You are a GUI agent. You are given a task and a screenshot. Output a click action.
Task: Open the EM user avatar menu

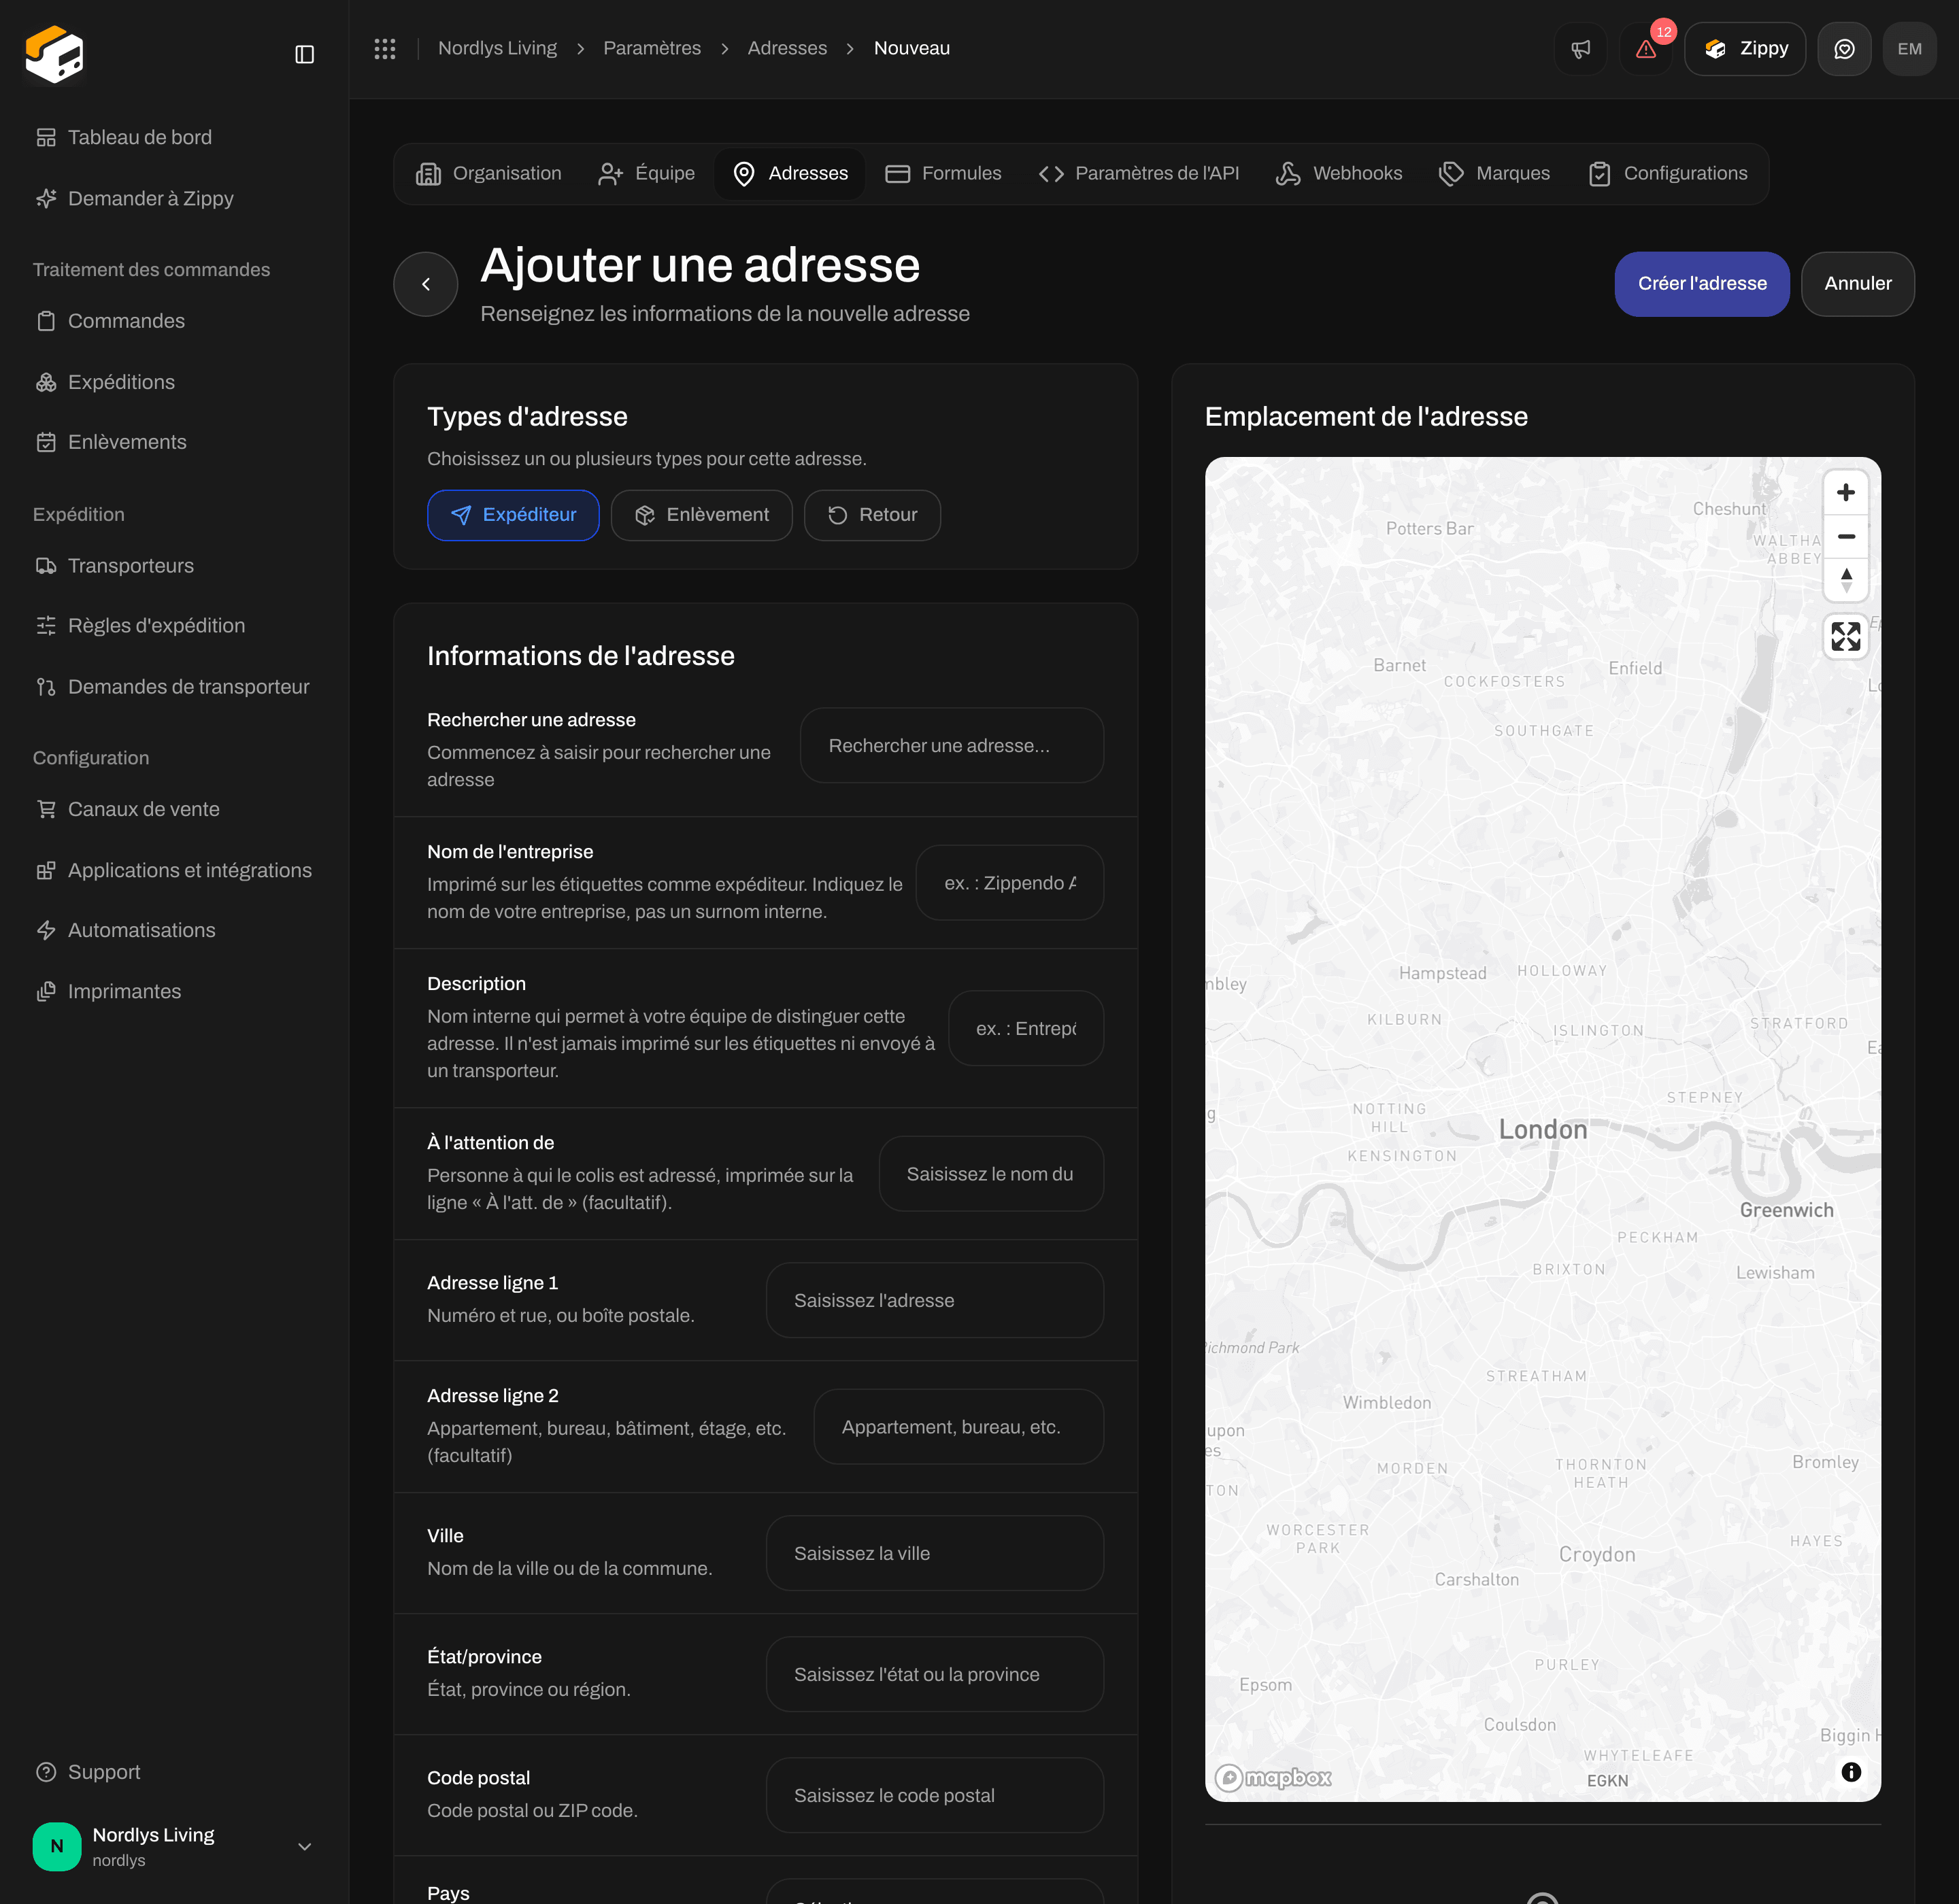1909,49
